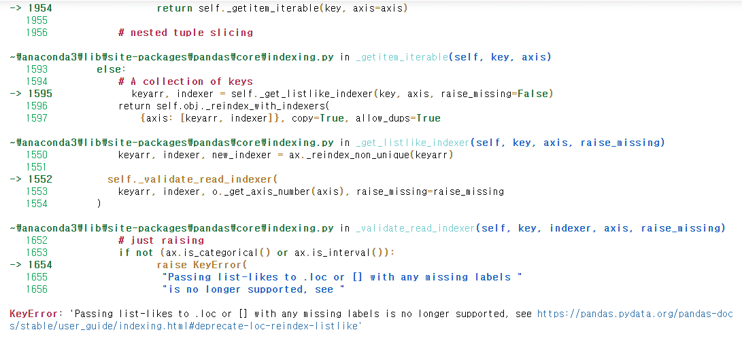742x347 pixels.
Task: Click line number 1552 with arrow
Action: [x=31, y=179]
